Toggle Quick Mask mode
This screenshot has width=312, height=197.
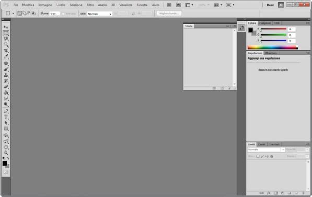6,172
